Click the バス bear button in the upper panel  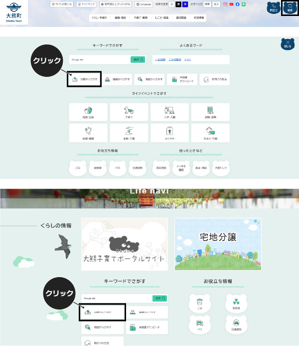[117, 168]
